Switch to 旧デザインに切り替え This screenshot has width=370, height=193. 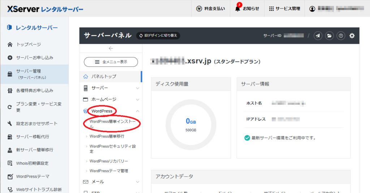pyautogui.click(x=158, y=36)
